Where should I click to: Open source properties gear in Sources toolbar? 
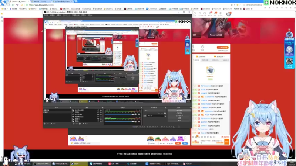click(x=80, y=124)
